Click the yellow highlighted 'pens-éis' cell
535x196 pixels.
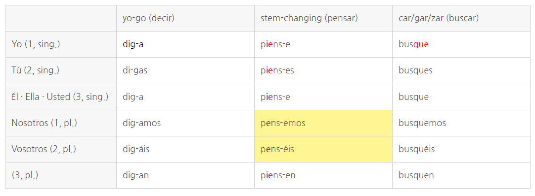(x=323, y=149)
